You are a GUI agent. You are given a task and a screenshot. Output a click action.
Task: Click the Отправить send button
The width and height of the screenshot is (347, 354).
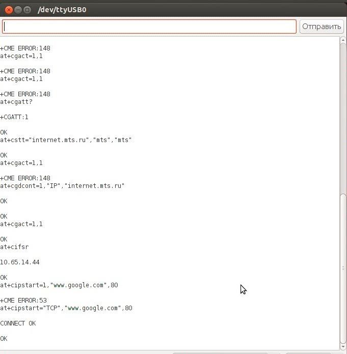321,26
